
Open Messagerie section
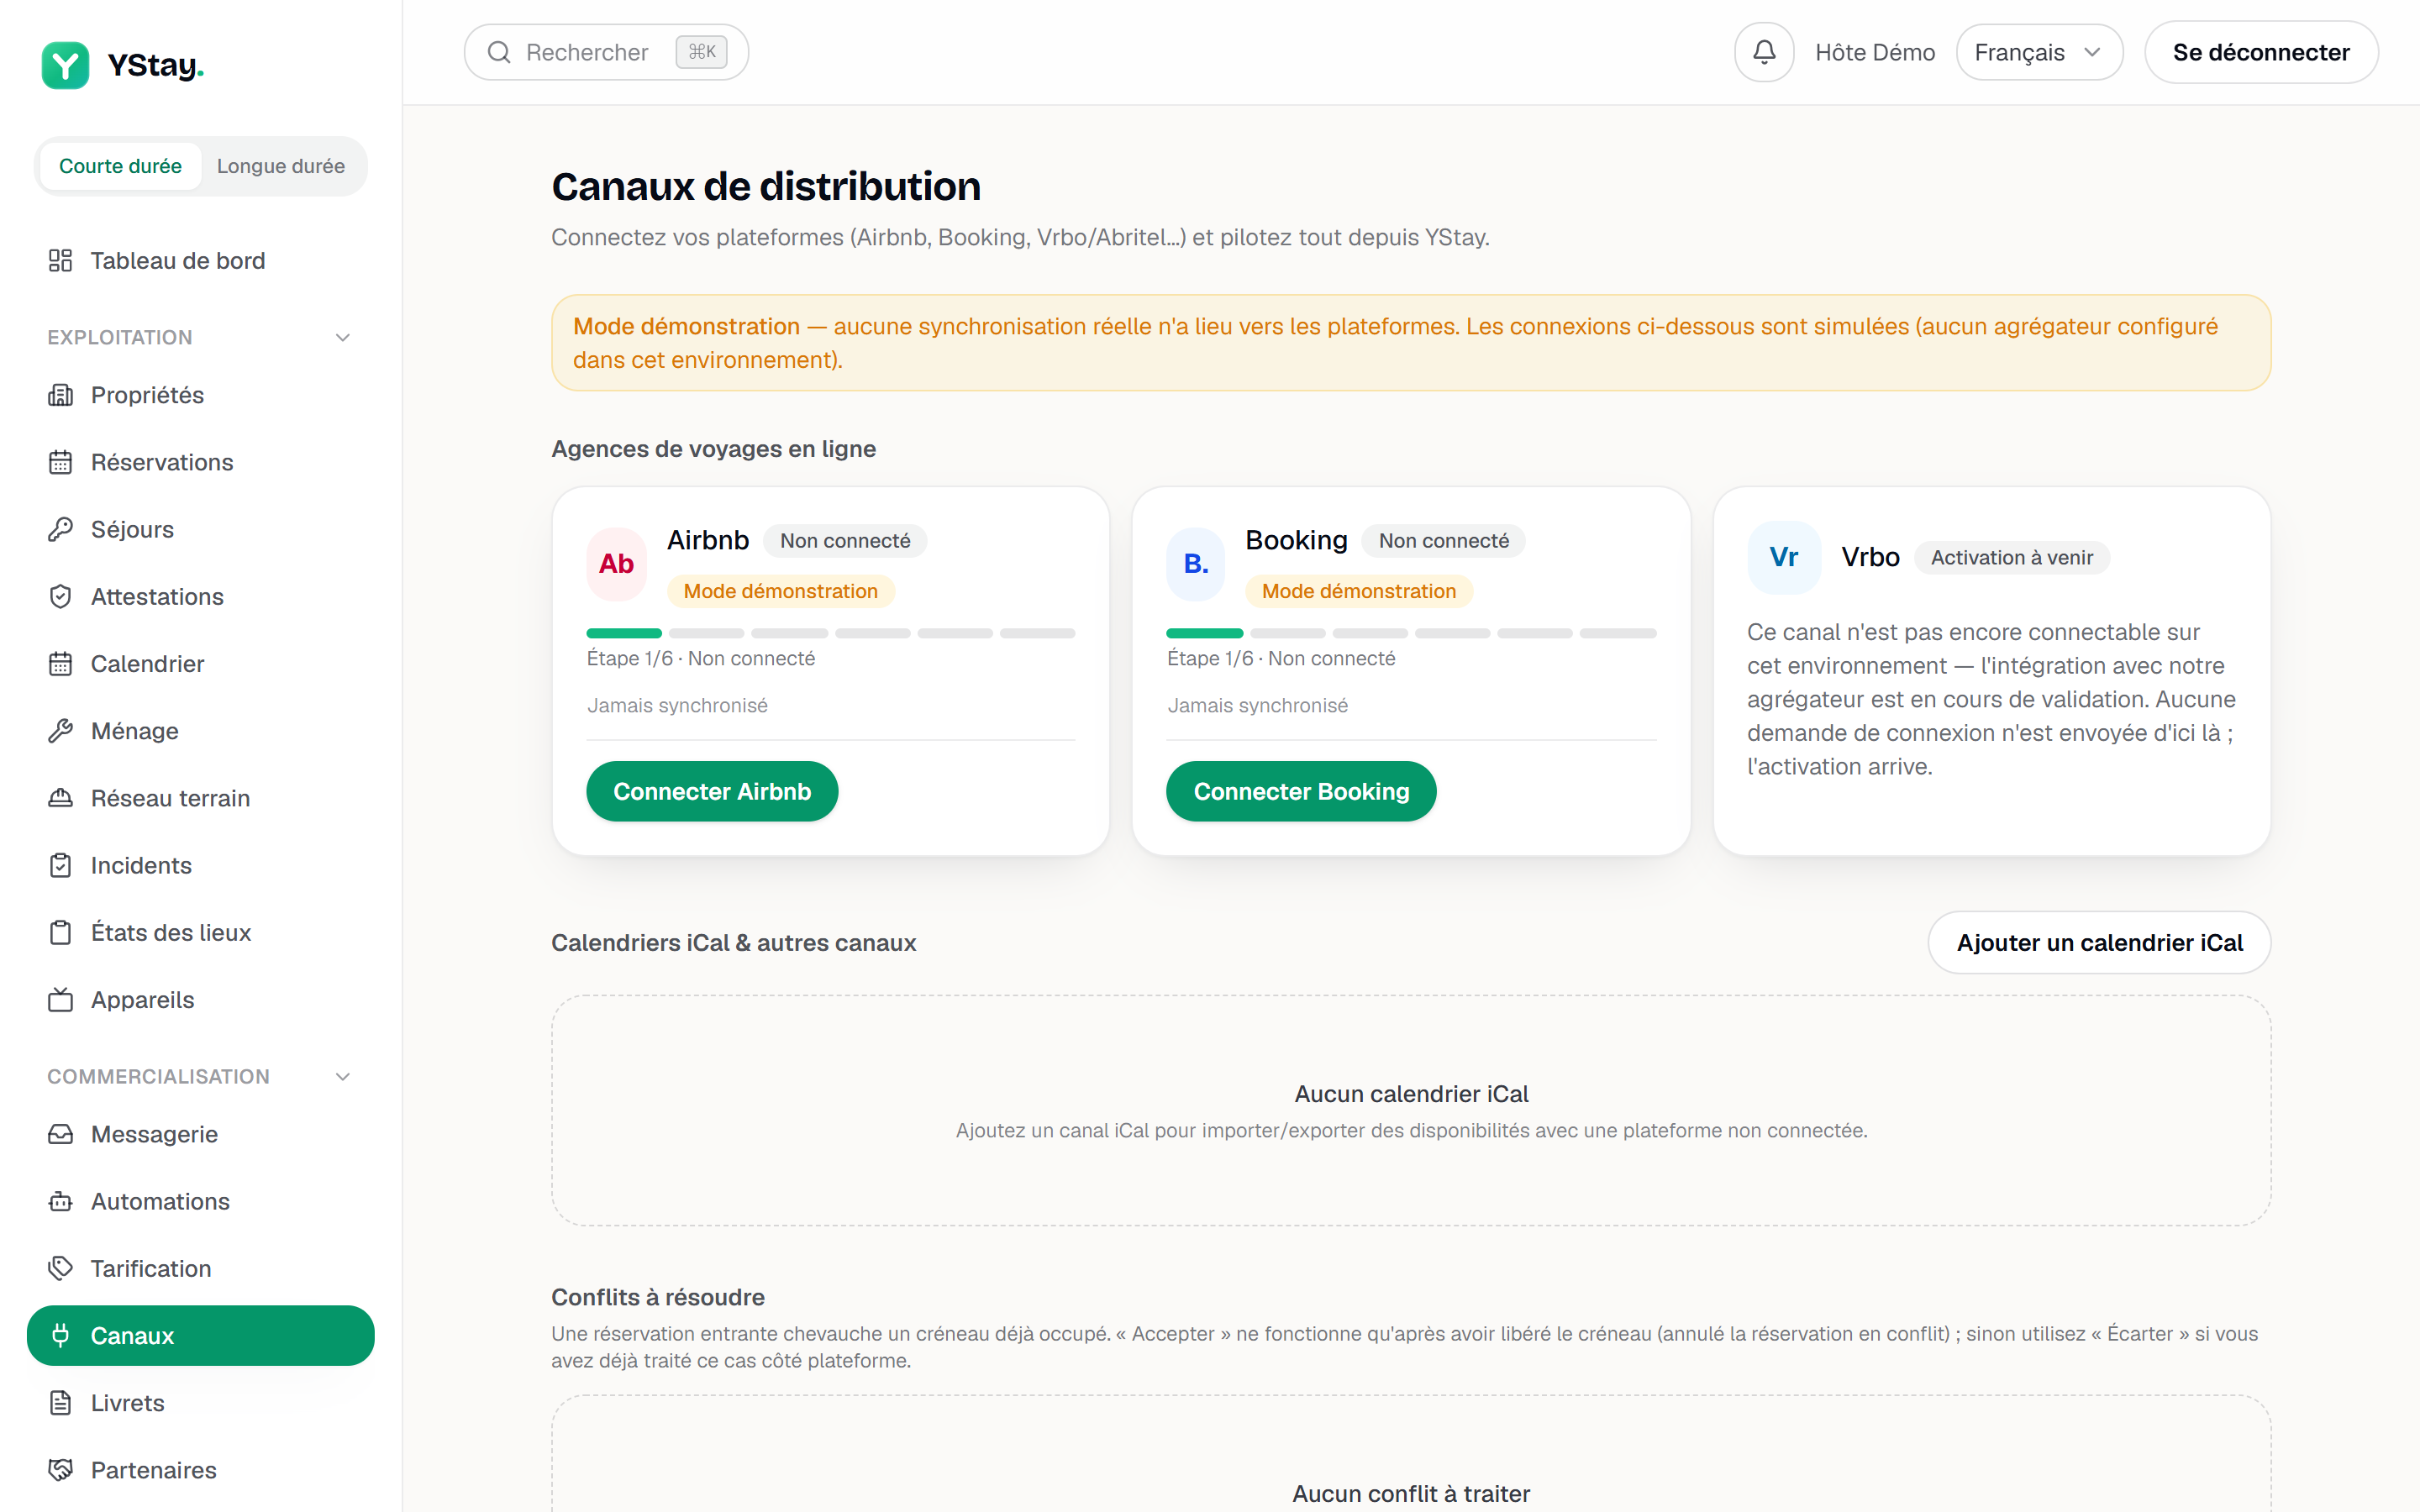pyautogui.click(x=200, y=1133)
